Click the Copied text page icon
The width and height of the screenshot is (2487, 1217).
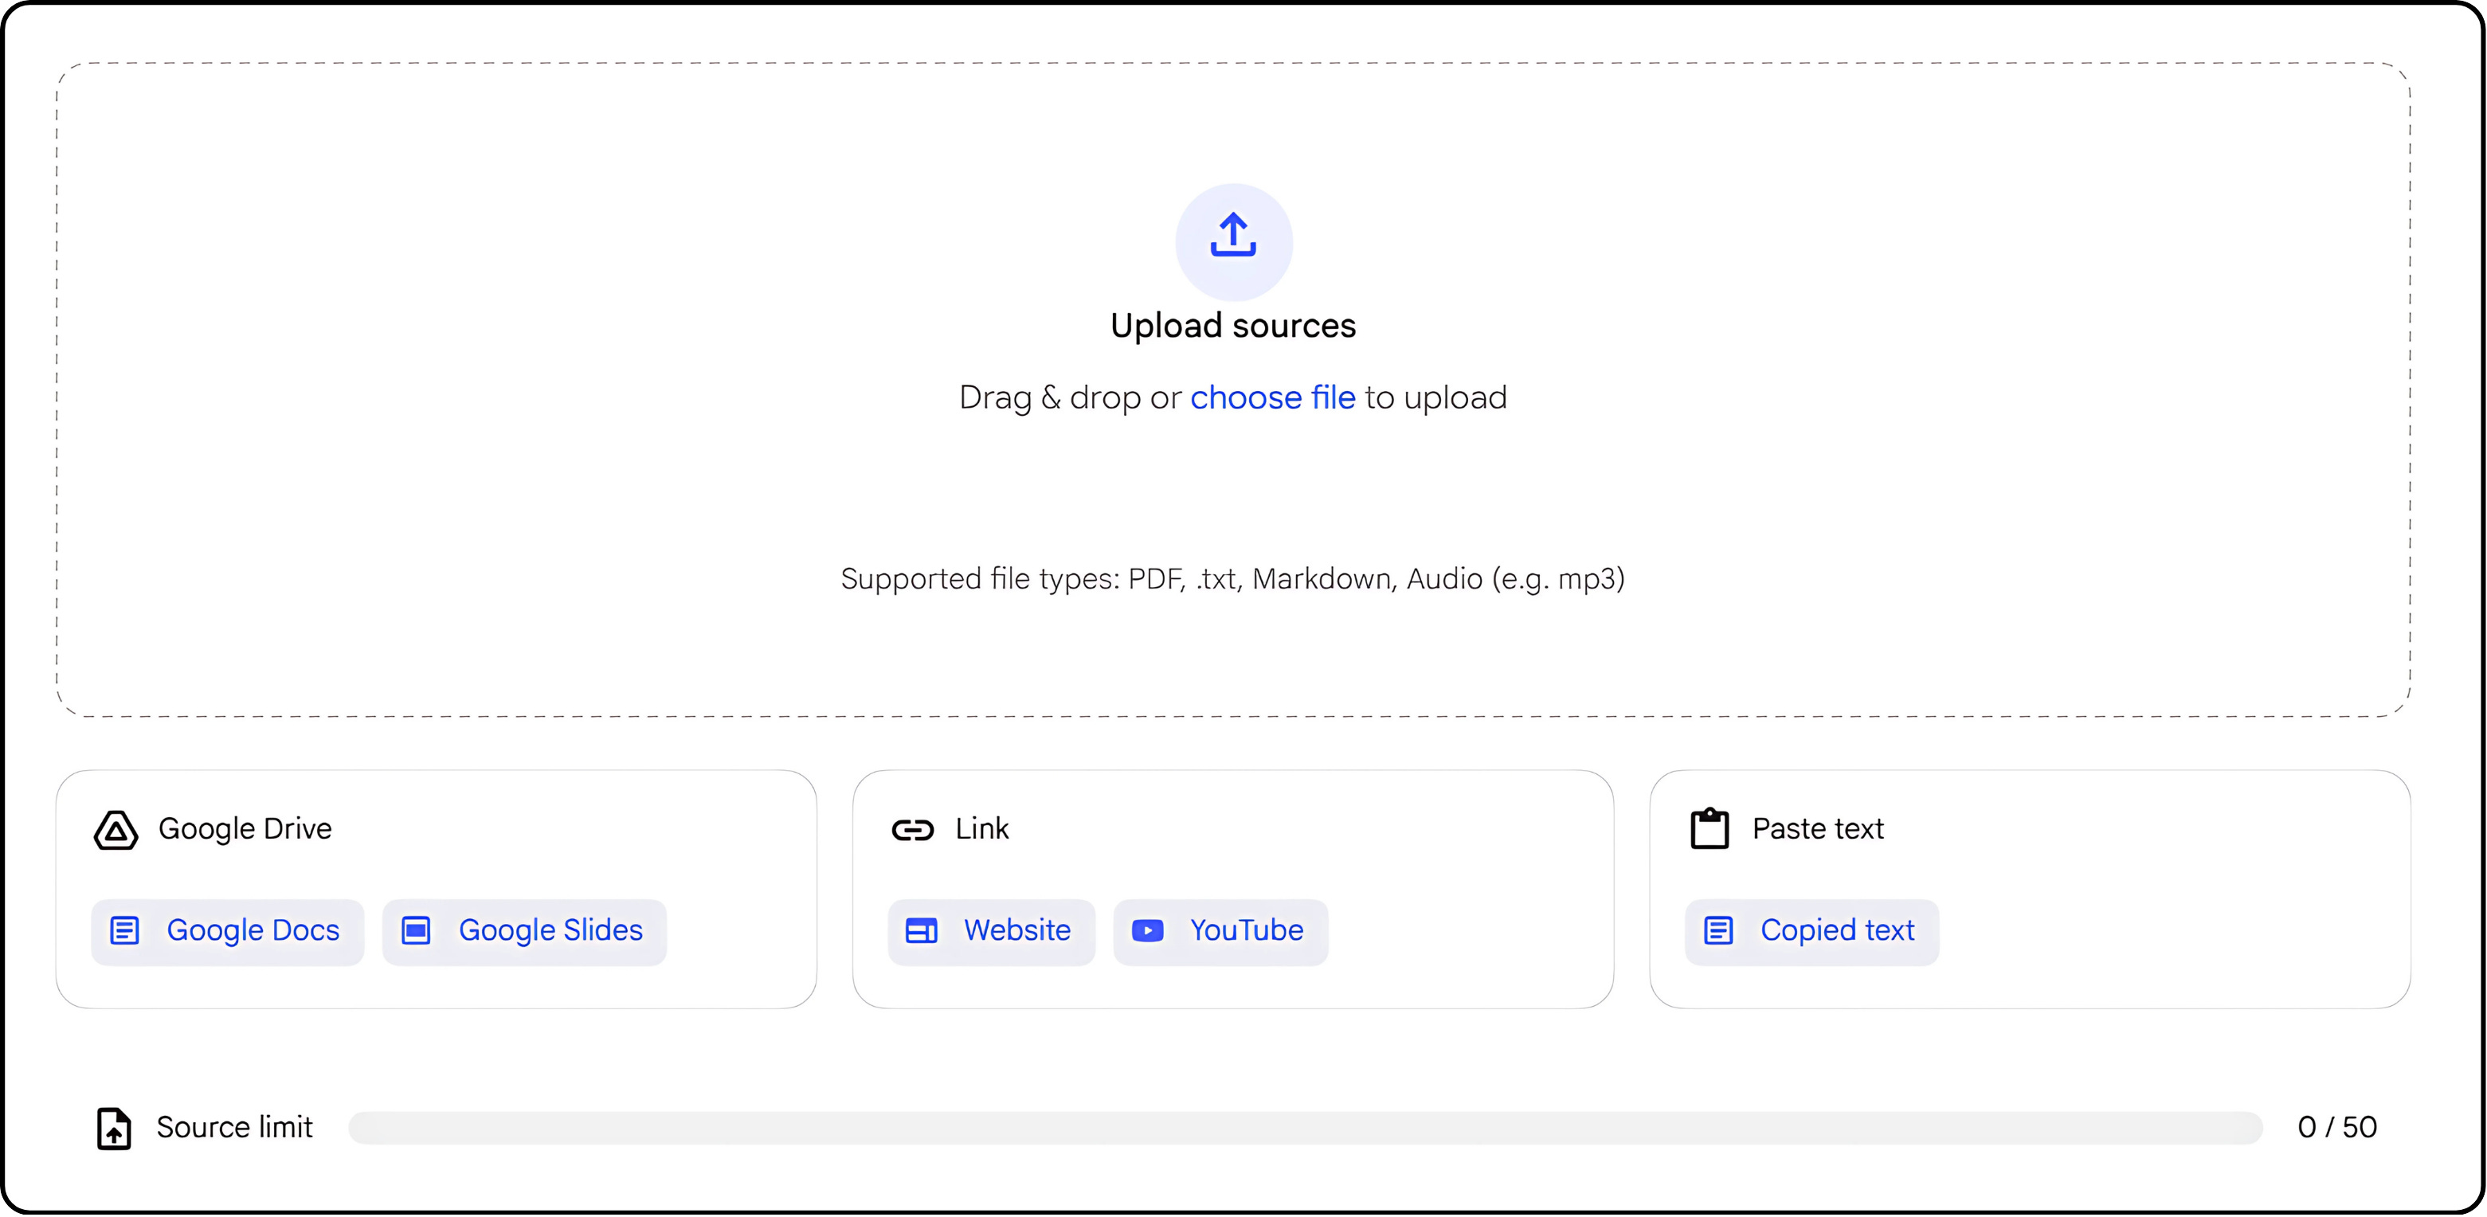click(x=1718, y=931)
